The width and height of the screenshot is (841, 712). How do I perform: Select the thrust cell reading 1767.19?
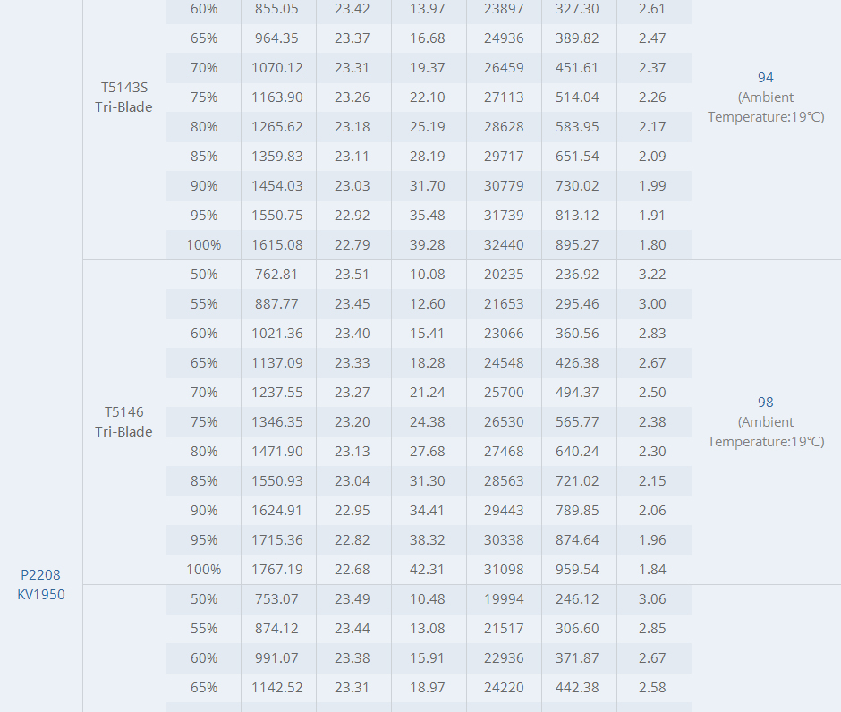pos(278,570)
